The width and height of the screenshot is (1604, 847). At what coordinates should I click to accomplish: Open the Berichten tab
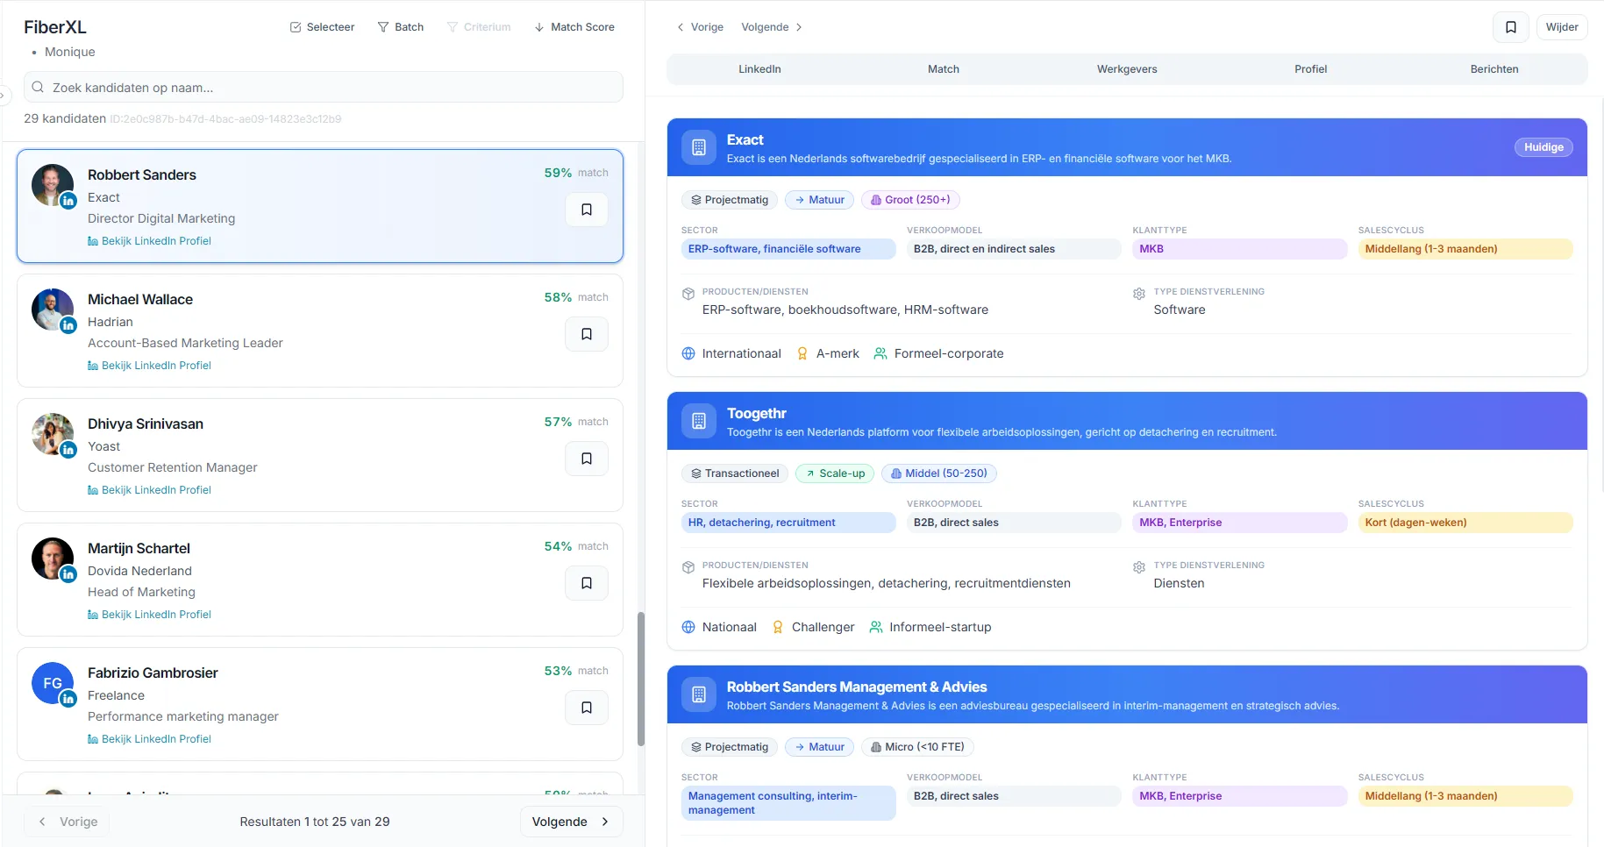(x=1494, y=69)
